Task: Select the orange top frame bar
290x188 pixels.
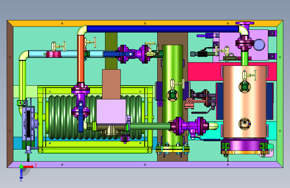Action: pos(145,23)
